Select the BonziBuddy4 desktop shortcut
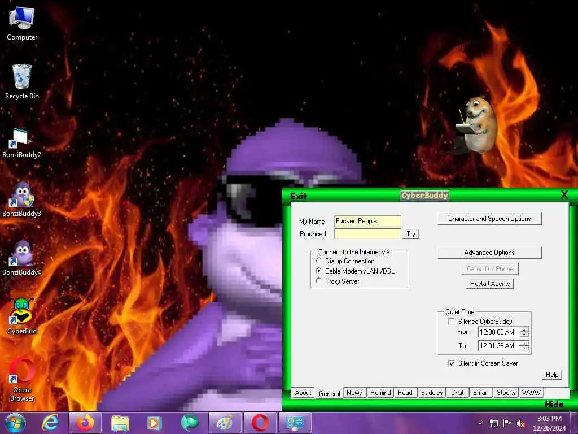This screenshot has height=434, width=578. tap(21, 258)
